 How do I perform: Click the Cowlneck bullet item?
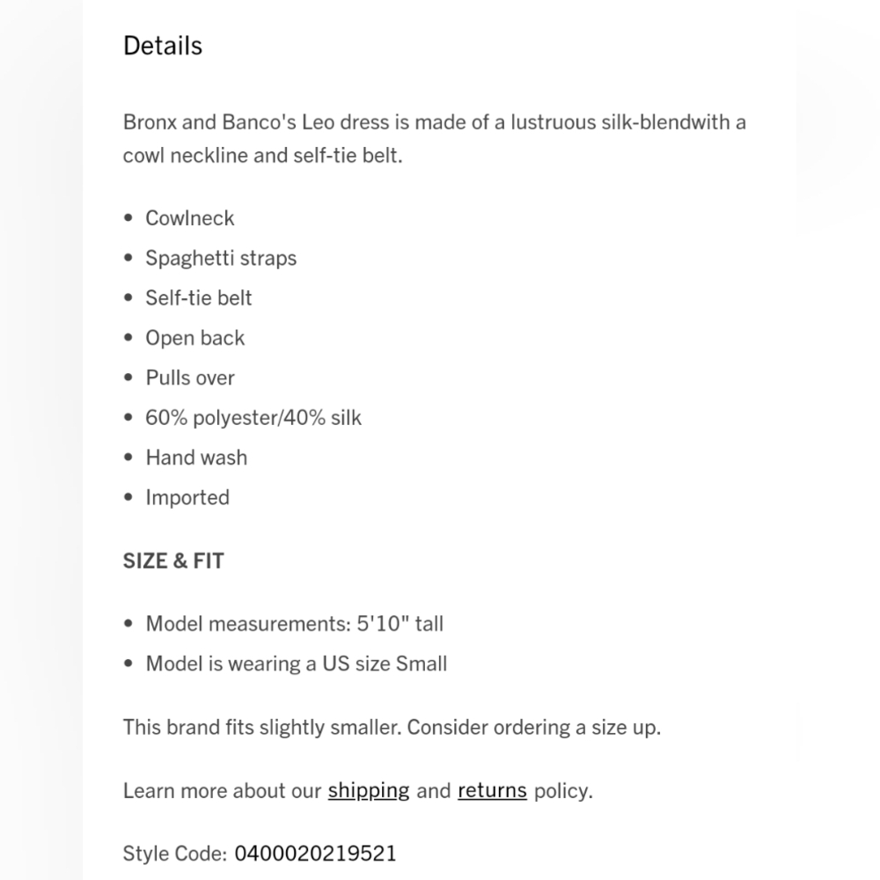pos(190,218)
